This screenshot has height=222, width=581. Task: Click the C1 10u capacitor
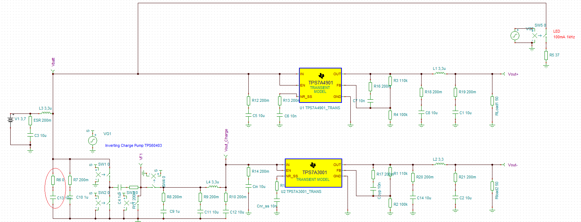456,112
